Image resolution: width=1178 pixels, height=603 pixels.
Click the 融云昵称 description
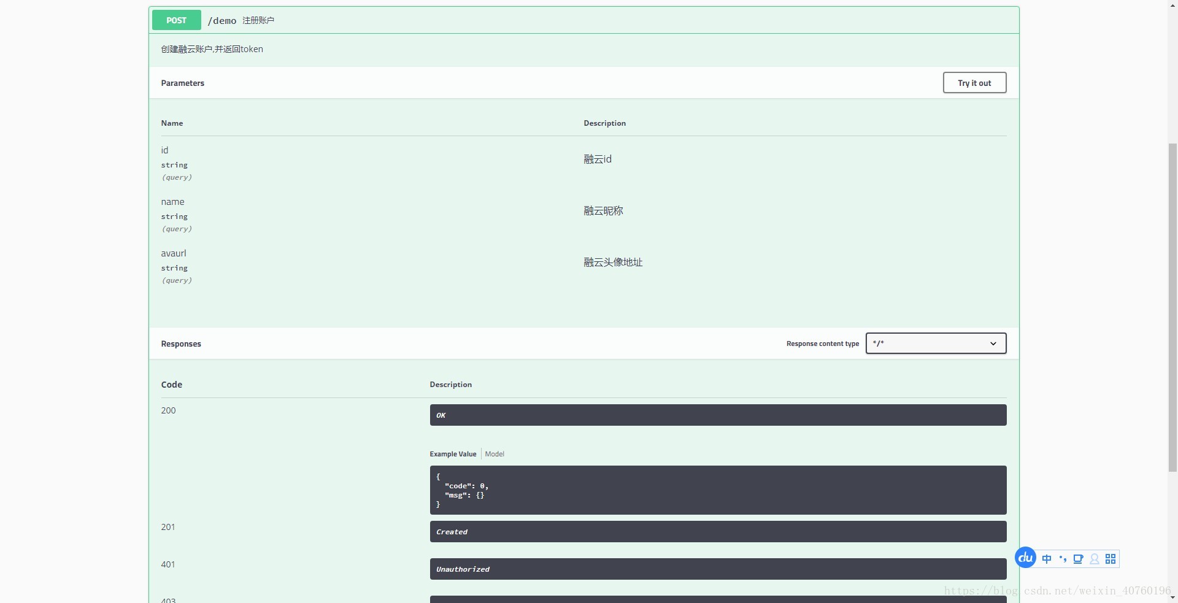point(603,210)
